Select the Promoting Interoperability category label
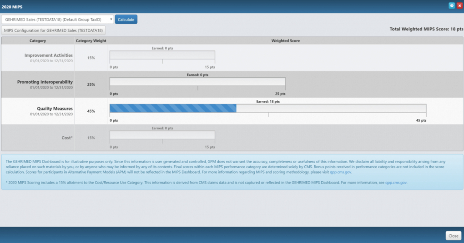Image resolution: width=464 pixels, height=243 pixels. pyautogui.click(x=45, y=82)
